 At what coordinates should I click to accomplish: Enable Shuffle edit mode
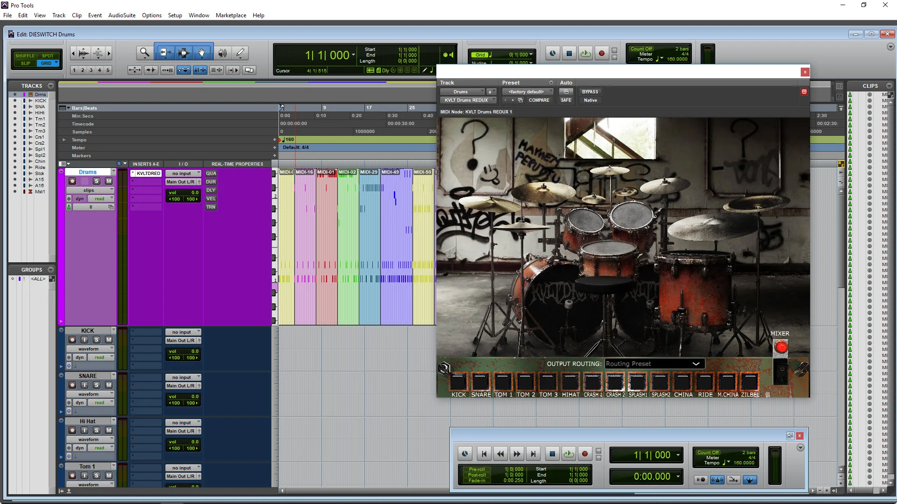tap(25, 56)
